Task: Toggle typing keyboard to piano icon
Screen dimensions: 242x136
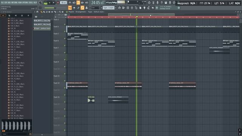Action: (x=70, y=8)
